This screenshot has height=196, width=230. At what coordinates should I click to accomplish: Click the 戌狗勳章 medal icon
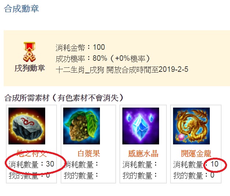(x=29, y=52)
